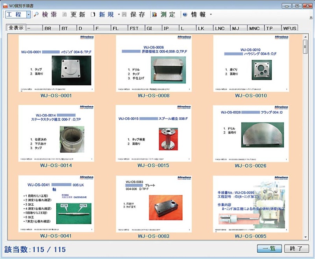Open the WJ-OS-0095 honing procedure thumbnail
315x259 pixels.
coord(250,204)
